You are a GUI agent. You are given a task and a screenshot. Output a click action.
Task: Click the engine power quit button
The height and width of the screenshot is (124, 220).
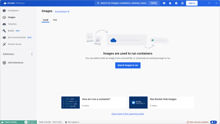32,122
